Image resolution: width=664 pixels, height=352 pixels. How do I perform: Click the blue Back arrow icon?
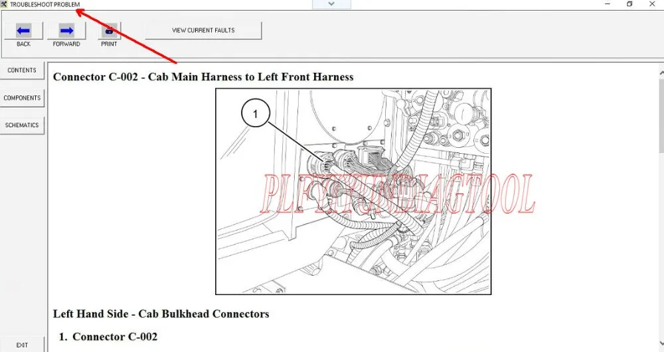click(x=23, y=30)
